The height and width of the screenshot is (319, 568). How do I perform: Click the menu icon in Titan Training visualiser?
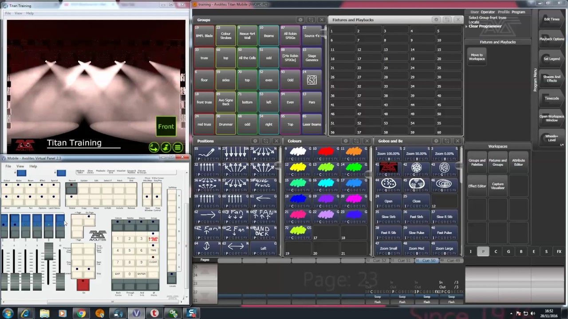[177, 148]
